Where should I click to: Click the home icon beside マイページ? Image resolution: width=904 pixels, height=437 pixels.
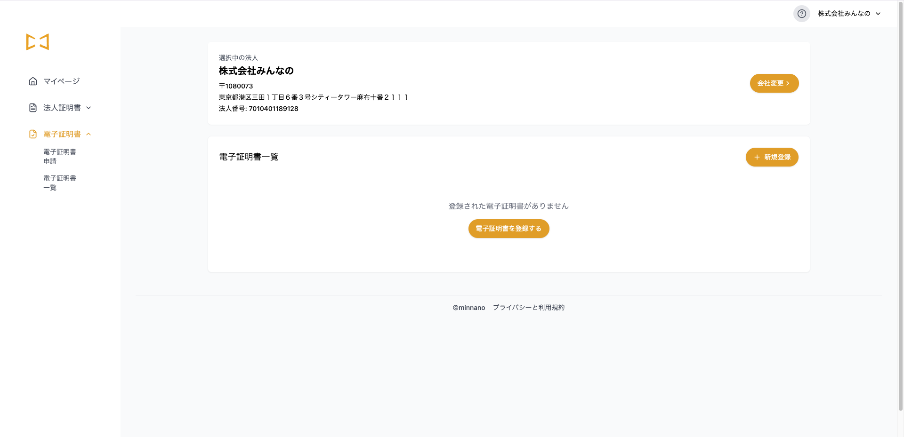33,81
